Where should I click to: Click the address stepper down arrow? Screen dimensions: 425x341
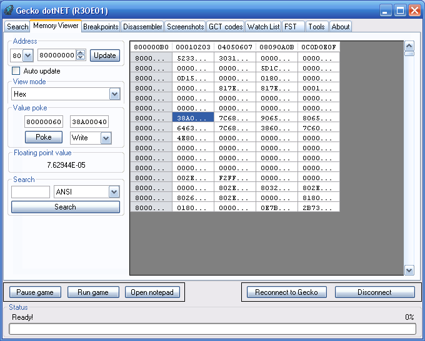click(x=81, y=58)
